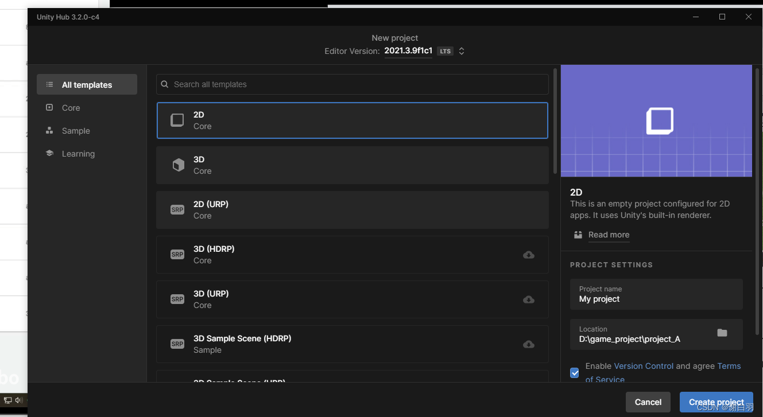Click the 2D template square icon
This screenshot has width=763, height=417.
click(x=177, y=120)
